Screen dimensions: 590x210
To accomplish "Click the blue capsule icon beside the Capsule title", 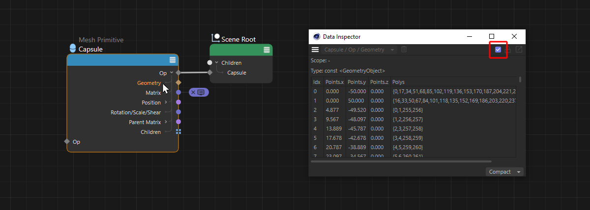I will pos(73,49).
